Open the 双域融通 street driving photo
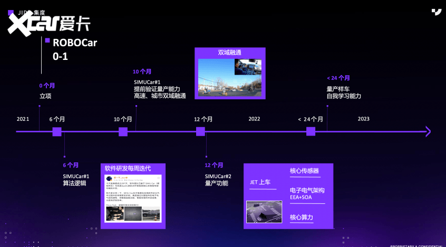Image resolution: width=446 pixels, height=247 pixels. (x=230, y=77)
